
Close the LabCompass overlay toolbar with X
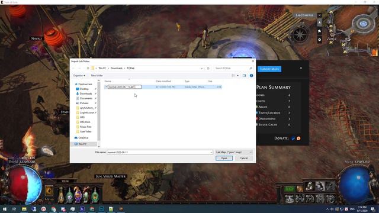point(320,15)
